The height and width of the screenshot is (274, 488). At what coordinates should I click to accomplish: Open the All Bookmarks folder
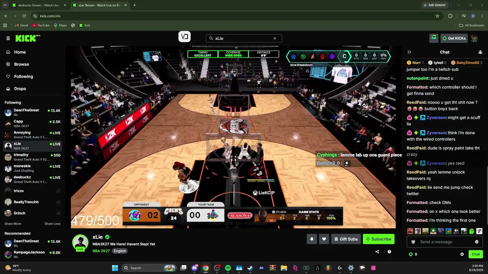coord(472,25)
